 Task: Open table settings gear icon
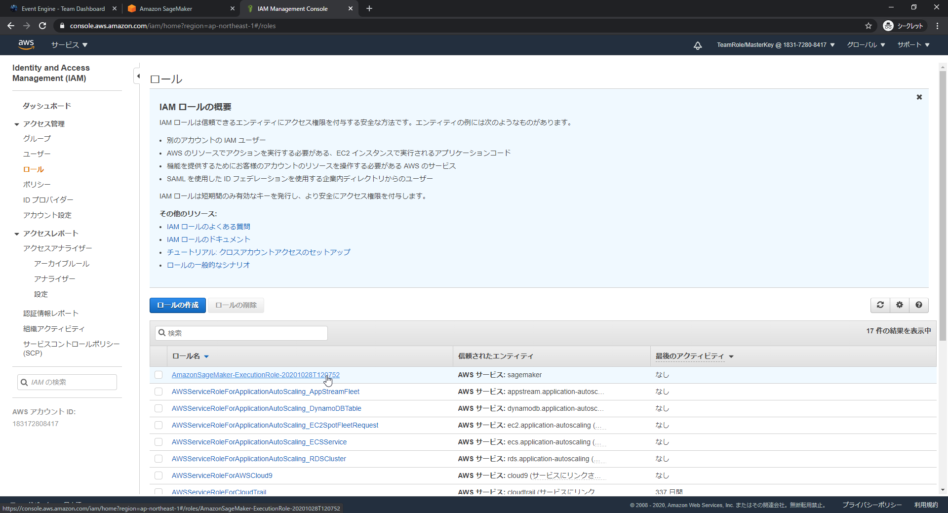point(900,305)
